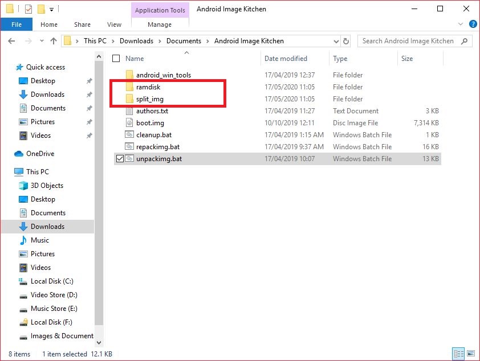Click navigation pane scroll down arrow
Screen dimensions: 480x361
pos(99,342)
